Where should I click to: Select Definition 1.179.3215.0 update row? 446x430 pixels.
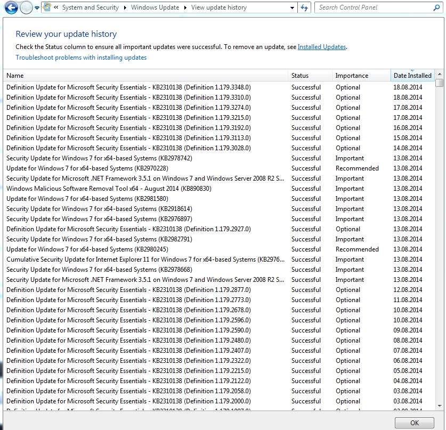(x=219, y=118)
